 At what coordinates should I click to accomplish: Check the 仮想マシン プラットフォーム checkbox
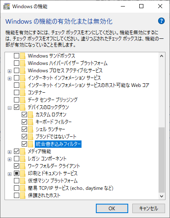pos(17,181)
